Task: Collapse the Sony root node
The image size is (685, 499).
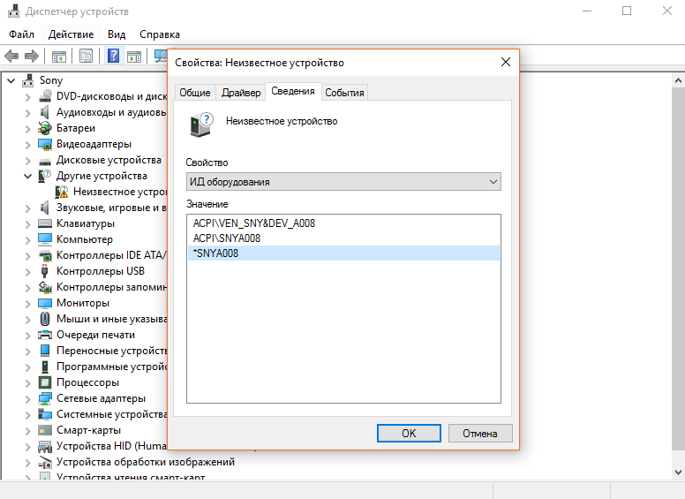Action: tap(11, 80)
